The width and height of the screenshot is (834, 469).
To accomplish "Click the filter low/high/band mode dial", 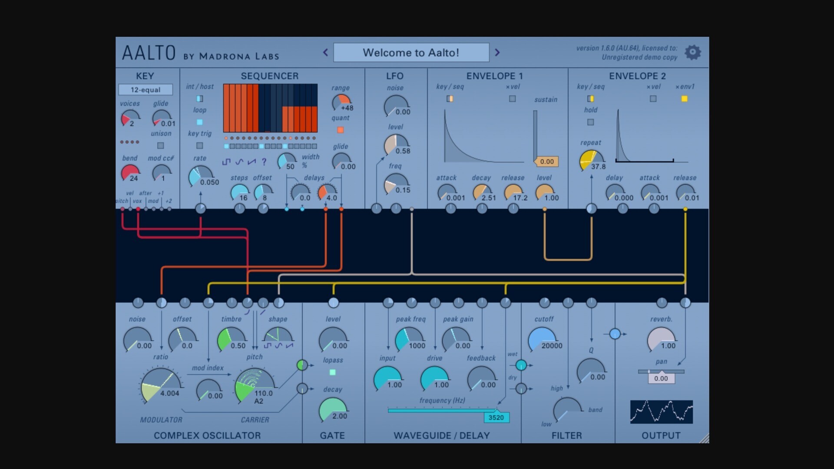I will [568, 410].
